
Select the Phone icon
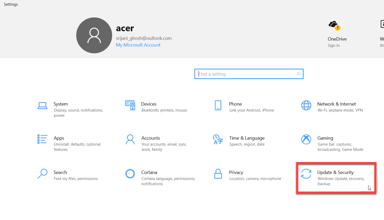(218, 105)
